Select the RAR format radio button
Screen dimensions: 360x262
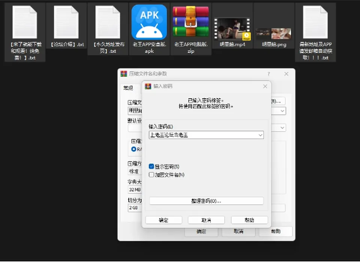click(133, 149)
